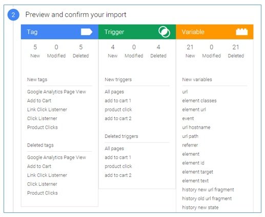Click the 'element target' variable entry
This screenshot has height=217, width=265.
coord(197,172)
